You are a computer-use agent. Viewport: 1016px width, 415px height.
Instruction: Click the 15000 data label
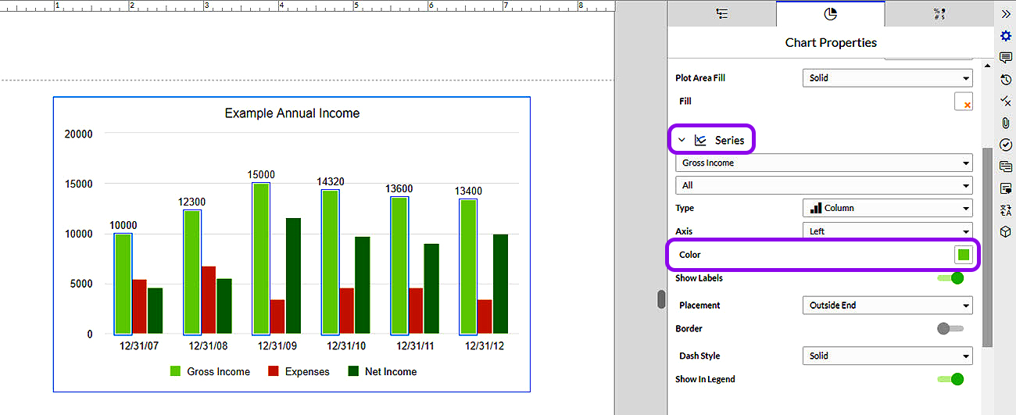(261, 174)
